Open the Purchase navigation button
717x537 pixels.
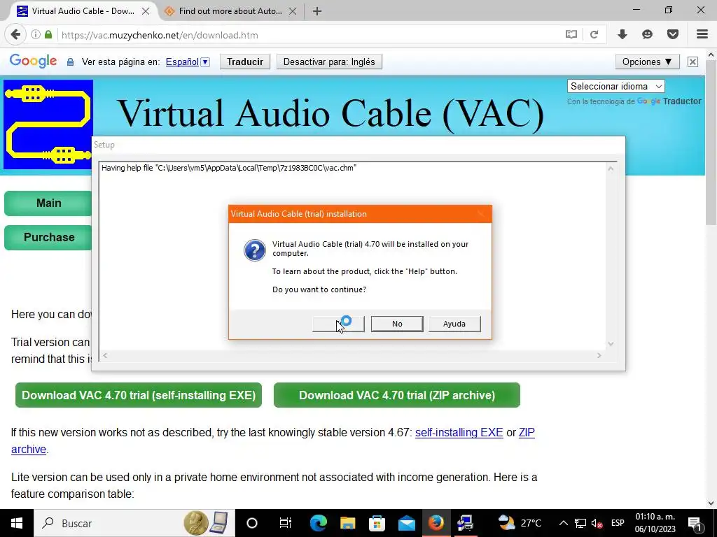[48, 238]
